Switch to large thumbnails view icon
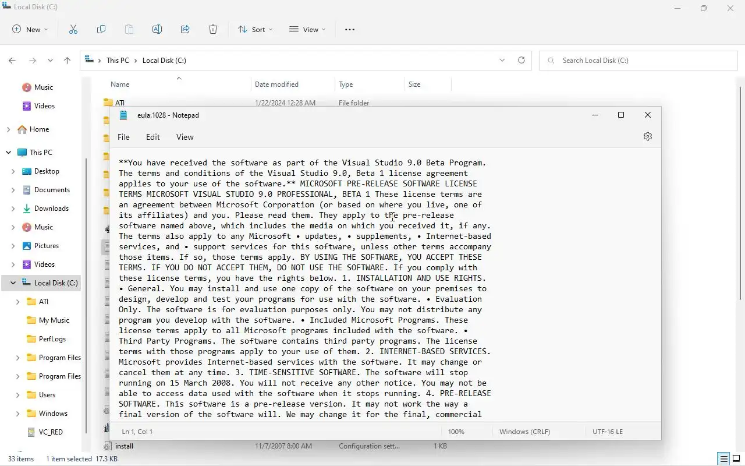Viewport: 745px width, 466px height. point(736,459)
